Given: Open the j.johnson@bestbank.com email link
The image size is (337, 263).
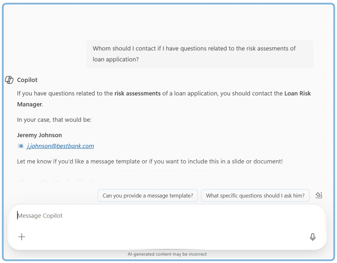Looking at the screenshot, I should [60, 146].
